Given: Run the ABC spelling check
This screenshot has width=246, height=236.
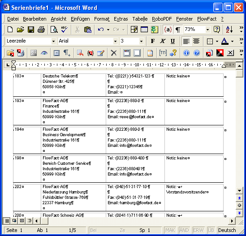Looking at the screenshot, I should 65,30.
